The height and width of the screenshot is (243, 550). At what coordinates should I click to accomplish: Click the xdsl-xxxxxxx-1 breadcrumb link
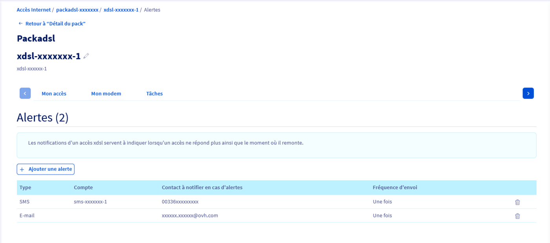click(x=121, y=9)
